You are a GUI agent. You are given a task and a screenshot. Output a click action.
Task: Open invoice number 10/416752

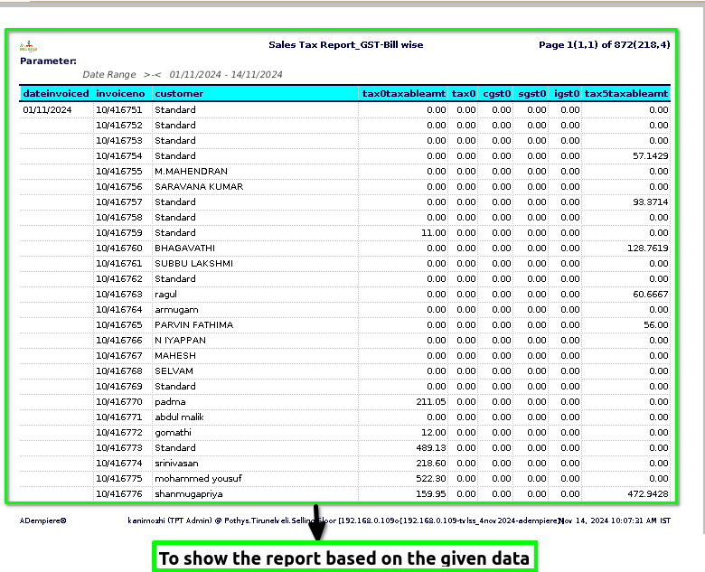point(118,125)
